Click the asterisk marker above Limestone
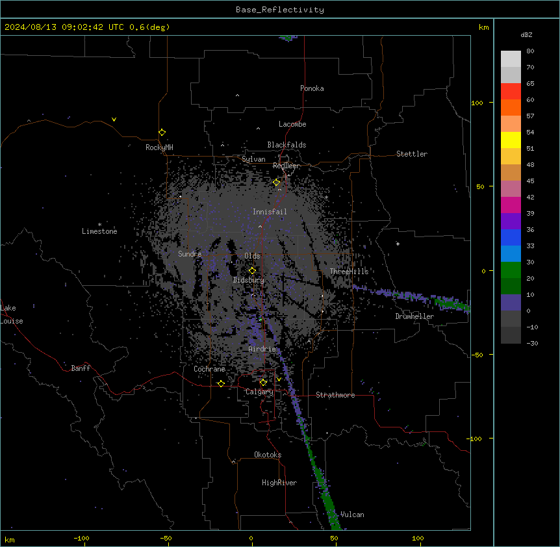 pos(99,225)
